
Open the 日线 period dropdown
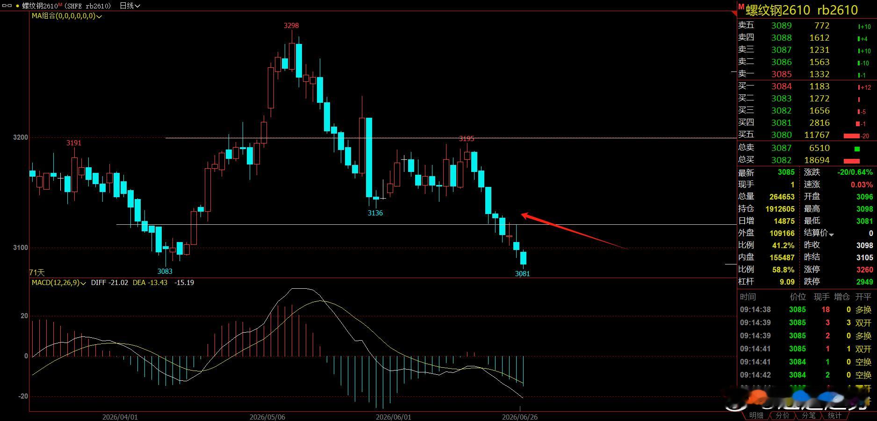pos(130,6)
